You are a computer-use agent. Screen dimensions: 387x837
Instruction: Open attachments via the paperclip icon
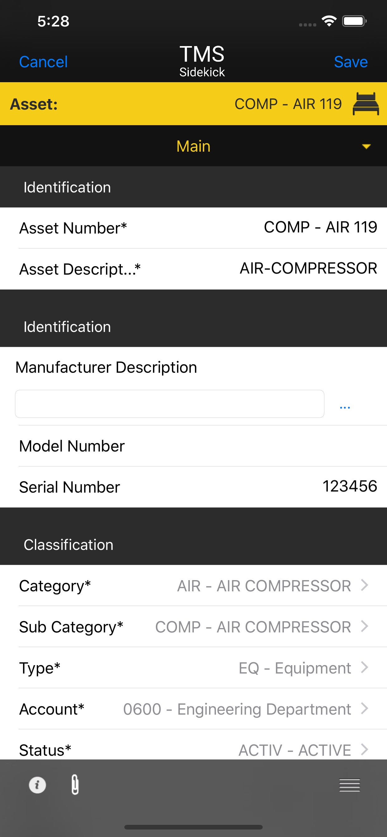point(75,784)
